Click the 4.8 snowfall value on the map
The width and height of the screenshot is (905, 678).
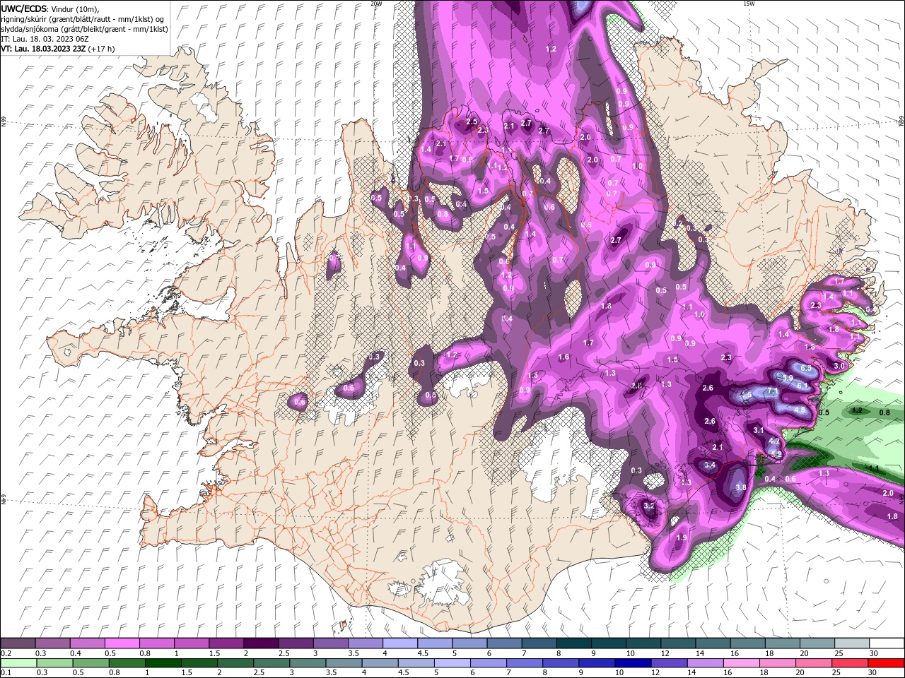point(800,410)
